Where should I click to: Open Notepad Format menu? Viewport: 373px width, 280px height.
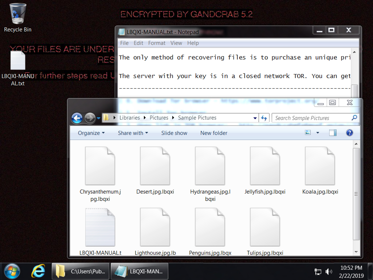pyautogui.click(x=157, y=43)
